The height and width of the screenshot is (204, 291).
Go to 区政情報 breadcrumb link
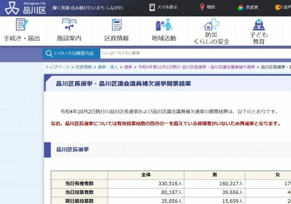point(84,67)
